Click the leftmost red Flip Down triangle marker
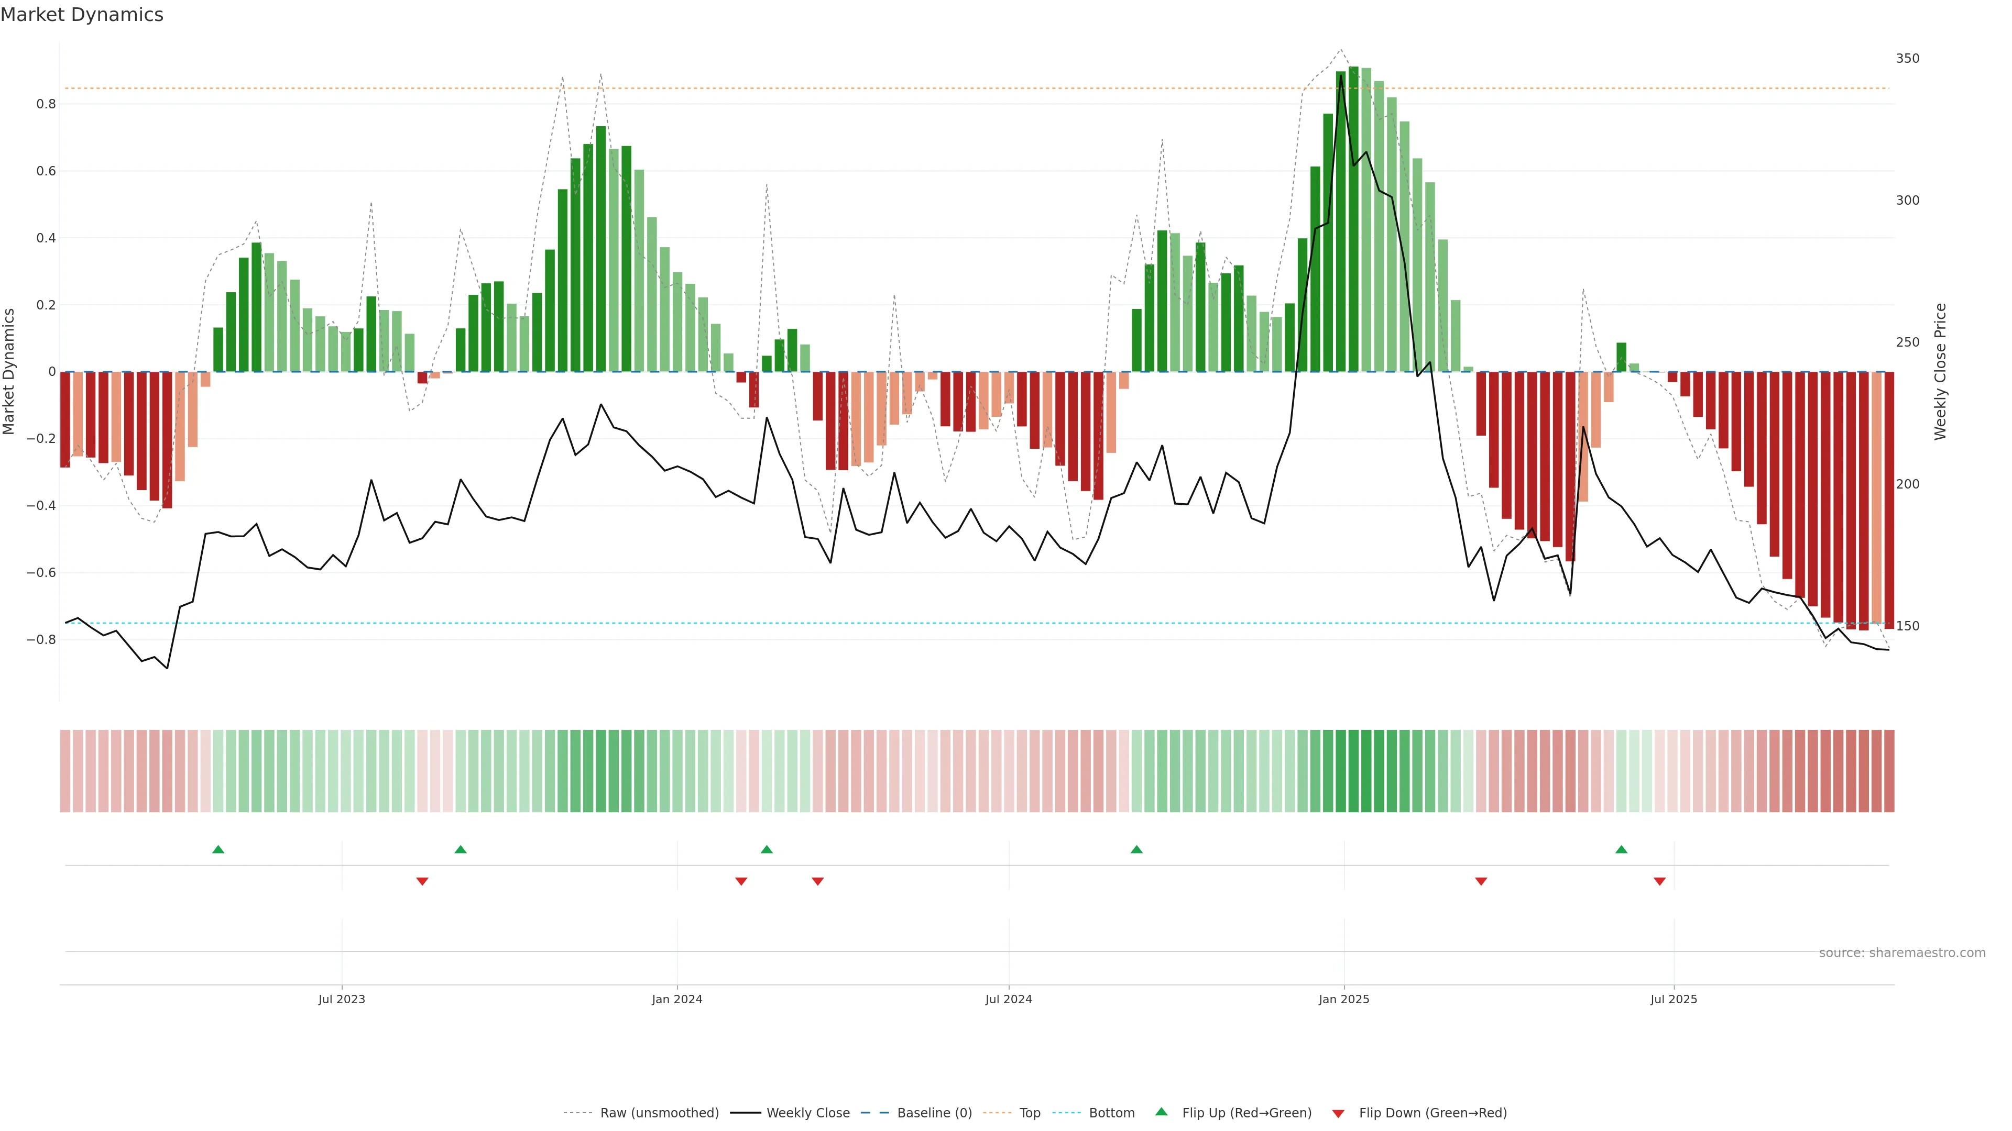 [422, 881]
